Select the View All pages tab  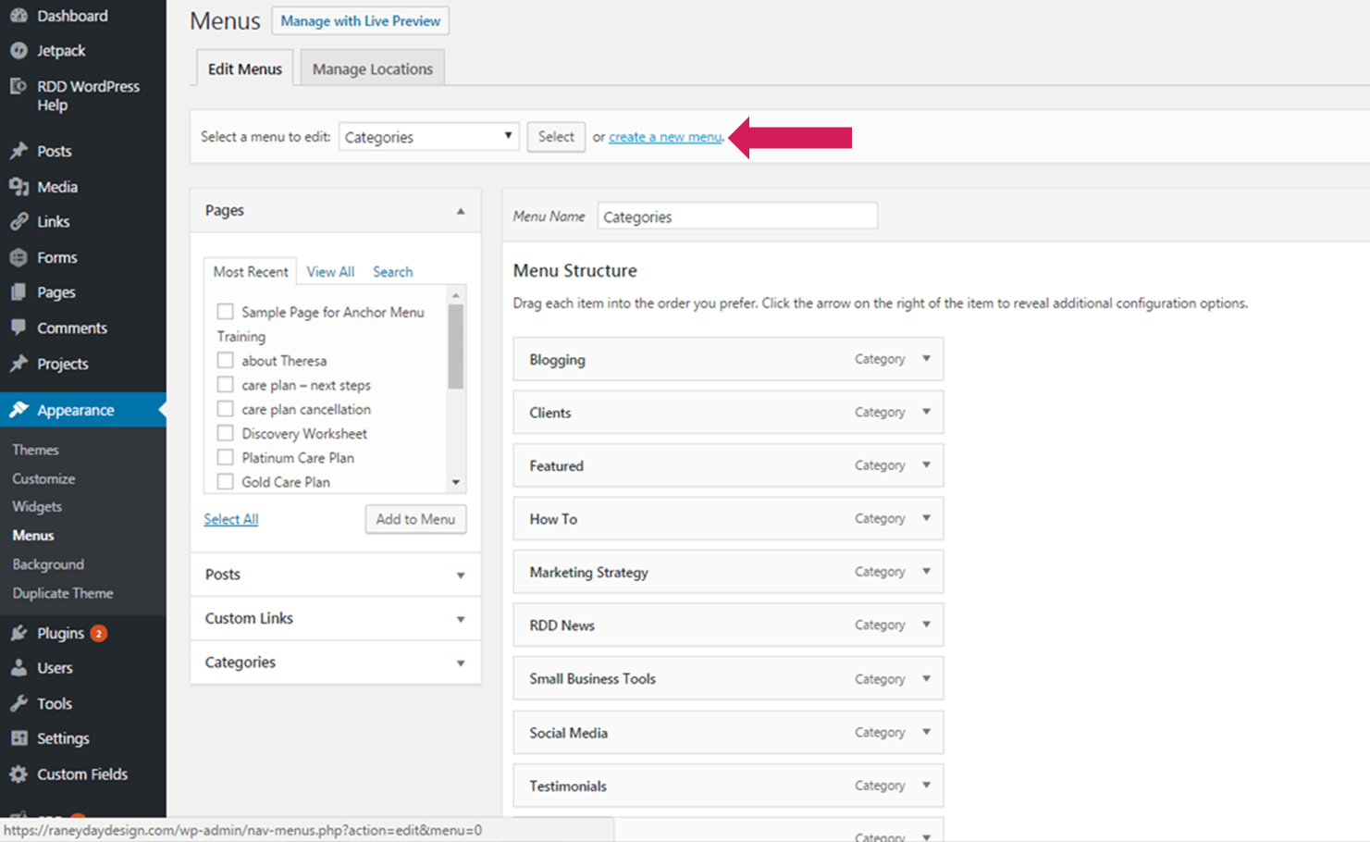pyautogui.click(x=330, y=272)
